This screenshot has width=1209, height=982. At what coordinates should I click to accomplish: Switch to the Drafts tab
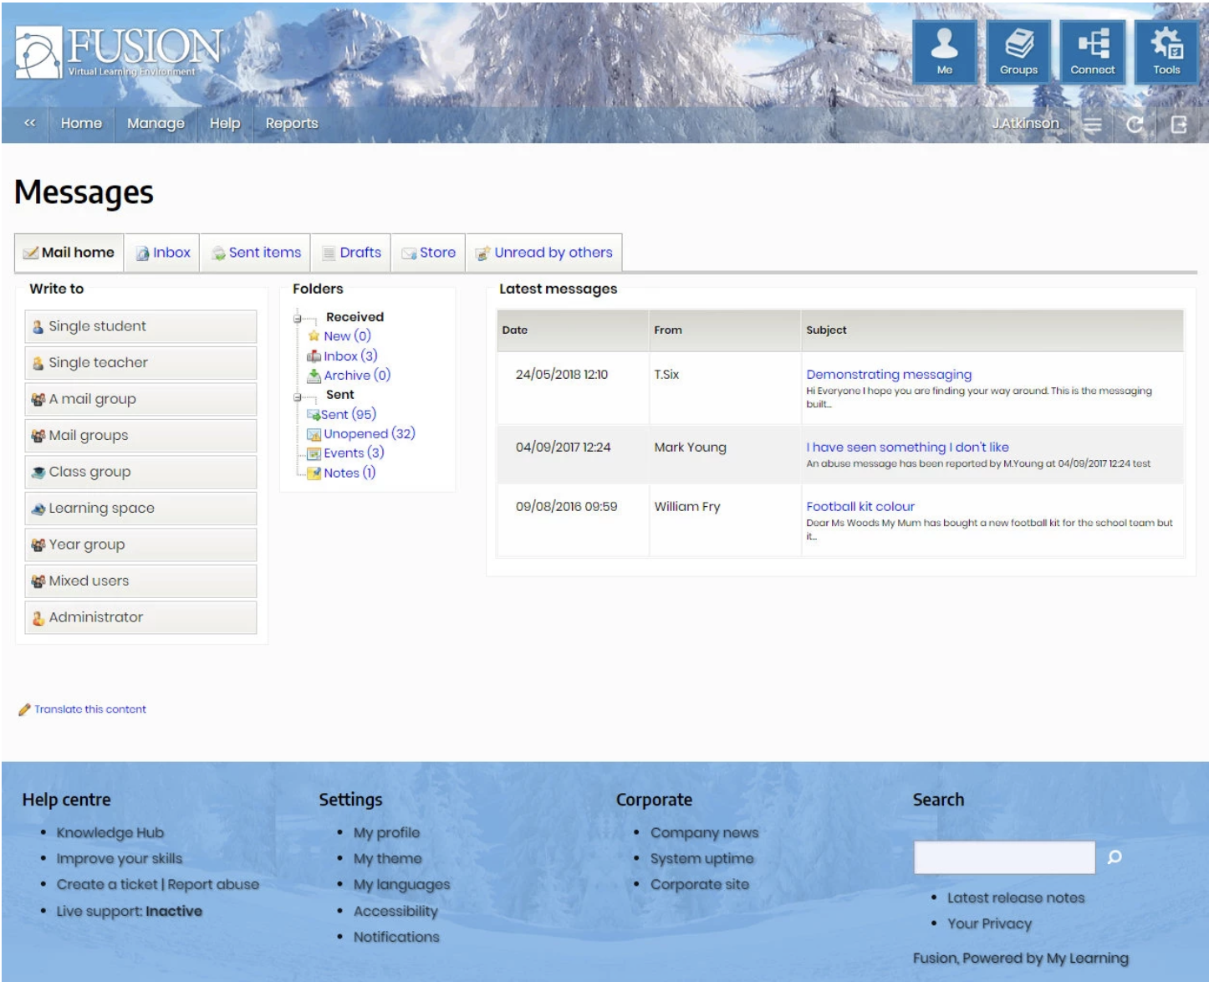coord(351,253)
